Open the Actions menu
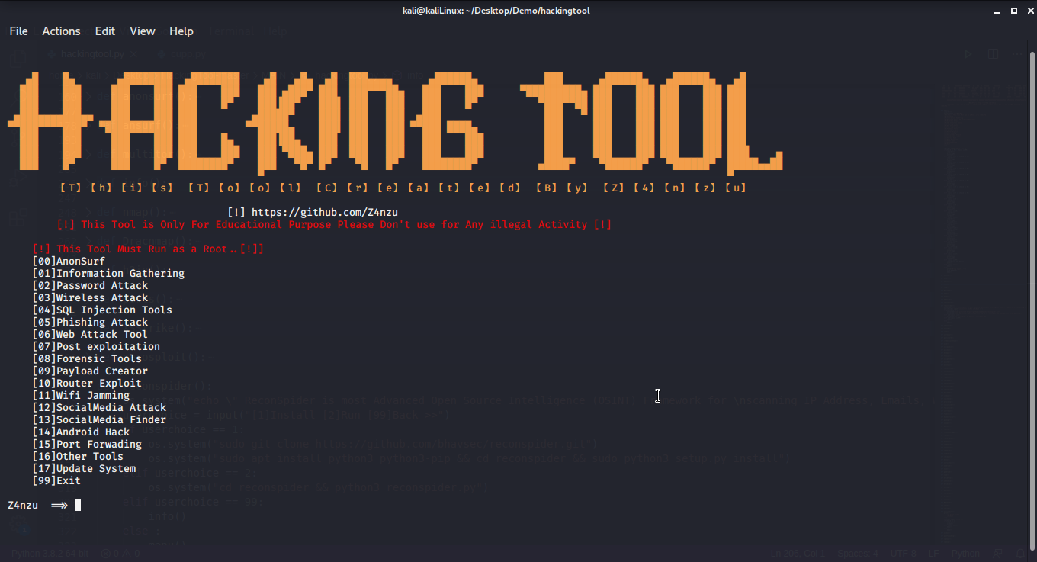The width and height of the screenshot is (1037, 562). [61, 31]
